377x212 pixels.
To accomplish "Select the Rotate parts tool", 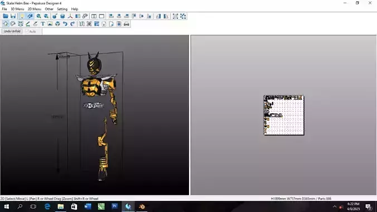I will (x=13, y=24).
